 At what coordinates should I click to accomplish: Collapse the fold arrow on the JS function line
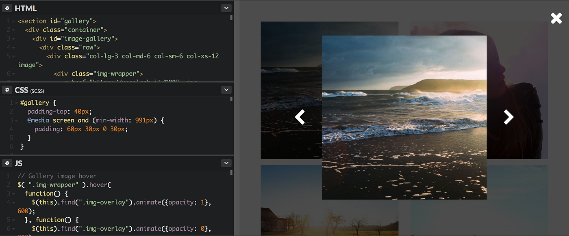13,193
